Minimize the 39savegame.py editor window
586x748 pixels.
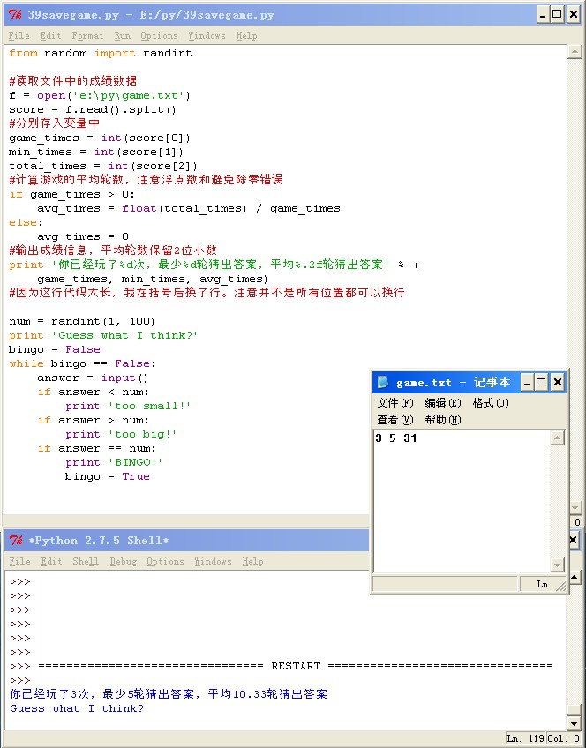[542, 14]
